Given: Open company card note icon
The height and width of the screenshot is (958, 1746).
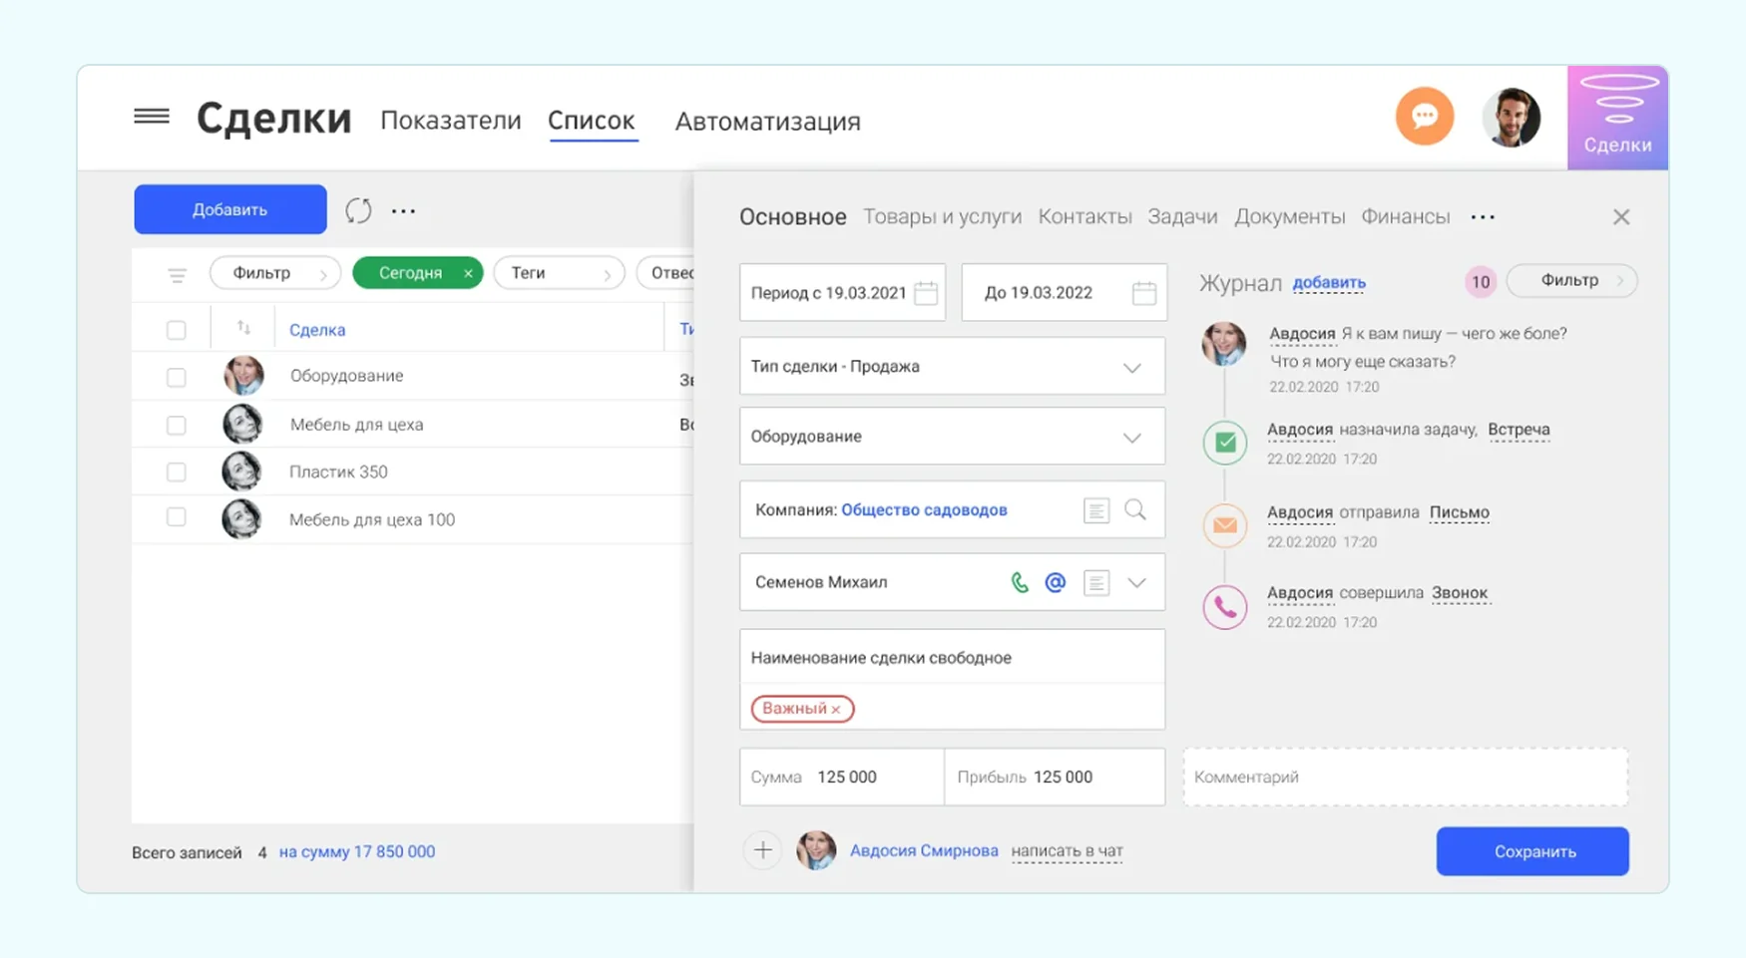Looking at the screenshot, I should [x=1096, y=510].
